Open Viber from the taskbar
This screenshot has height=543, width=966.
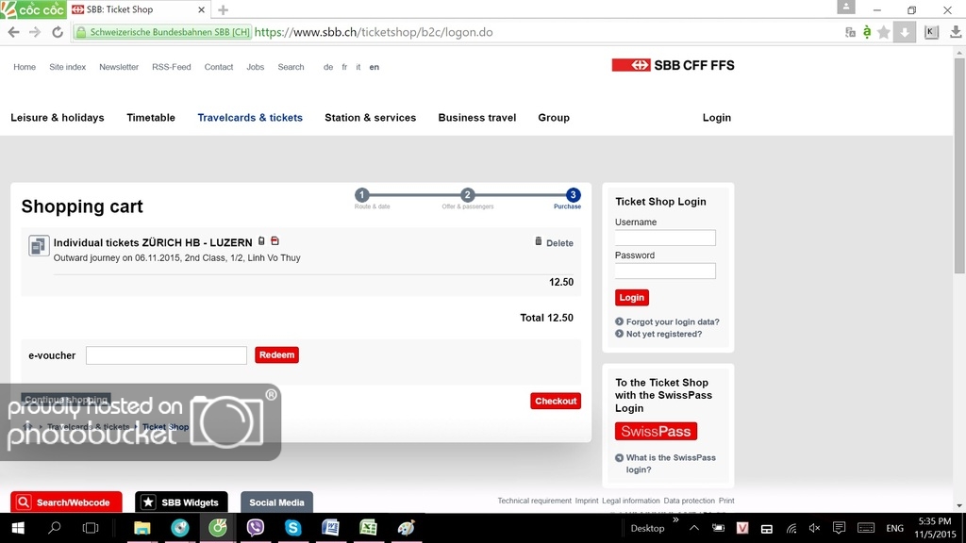click(255, 528)
